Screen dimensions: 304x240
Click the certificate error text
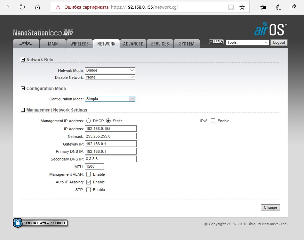coord(86,7)
